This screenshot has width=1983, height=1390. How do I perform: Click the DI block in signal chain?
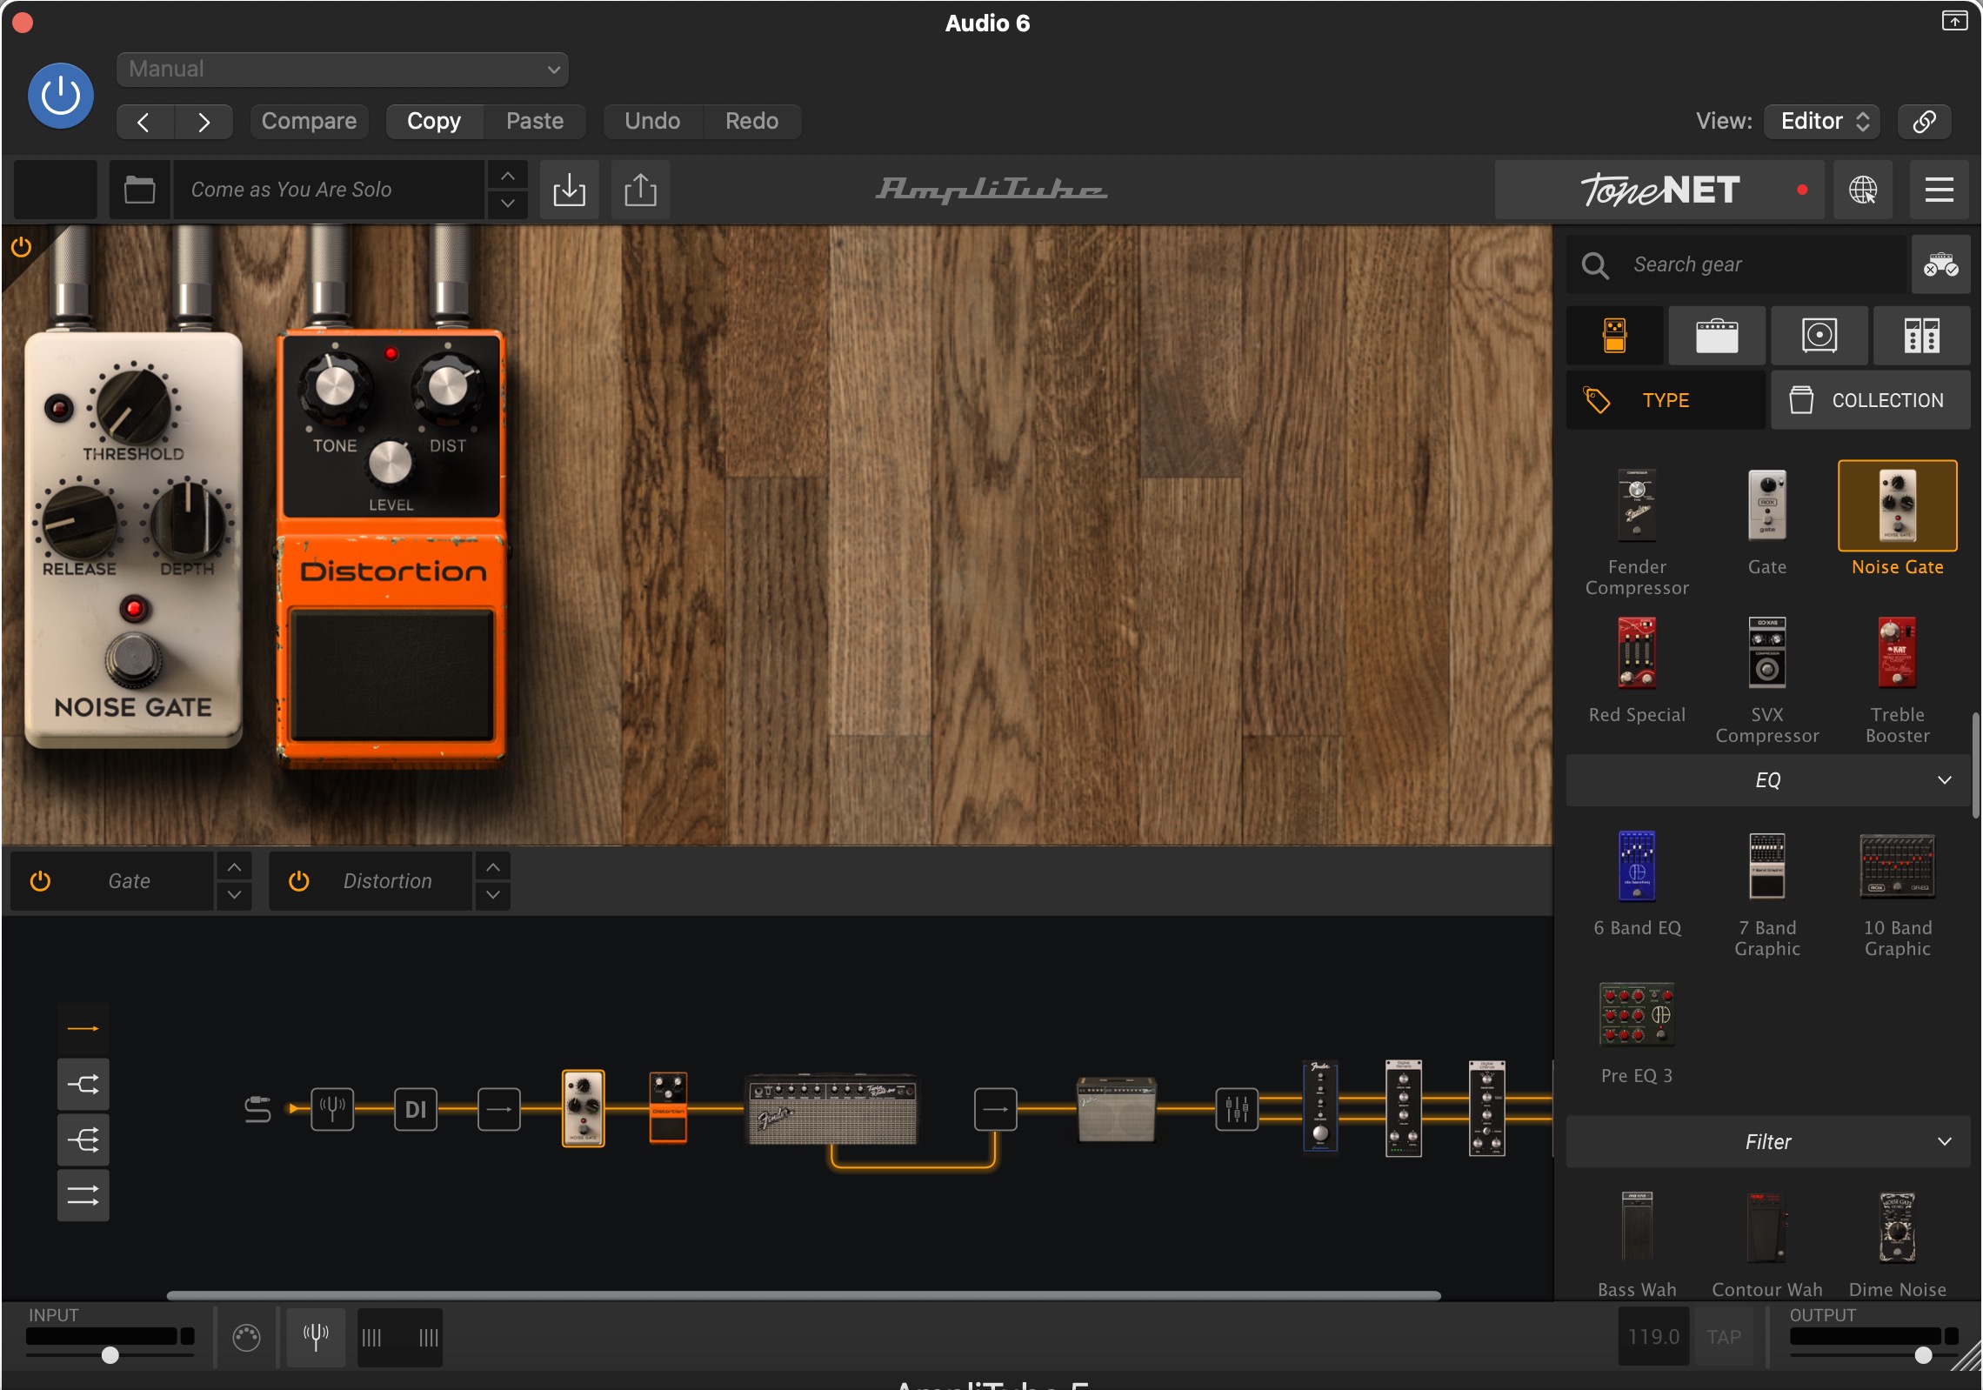click(x=416, y=1109)
